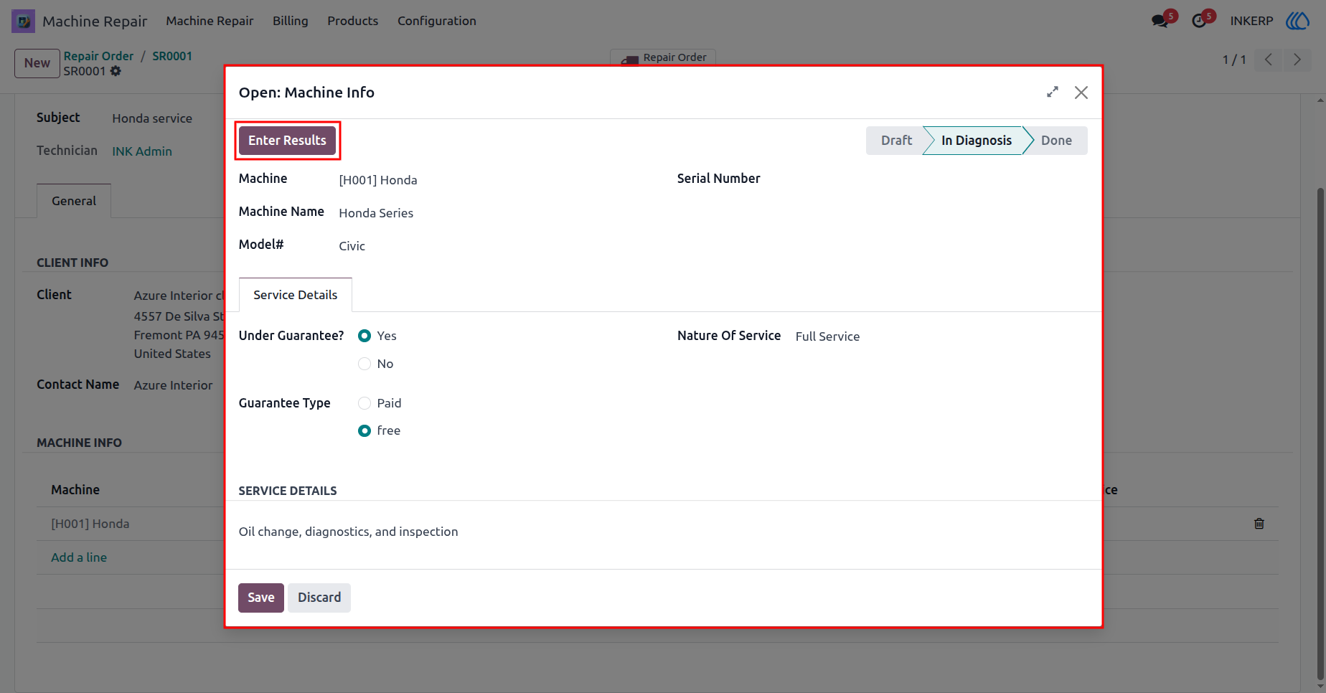Go to Repair Order breadcrumb
This screenshot has width=1326, height=693.
pos(98,56)
